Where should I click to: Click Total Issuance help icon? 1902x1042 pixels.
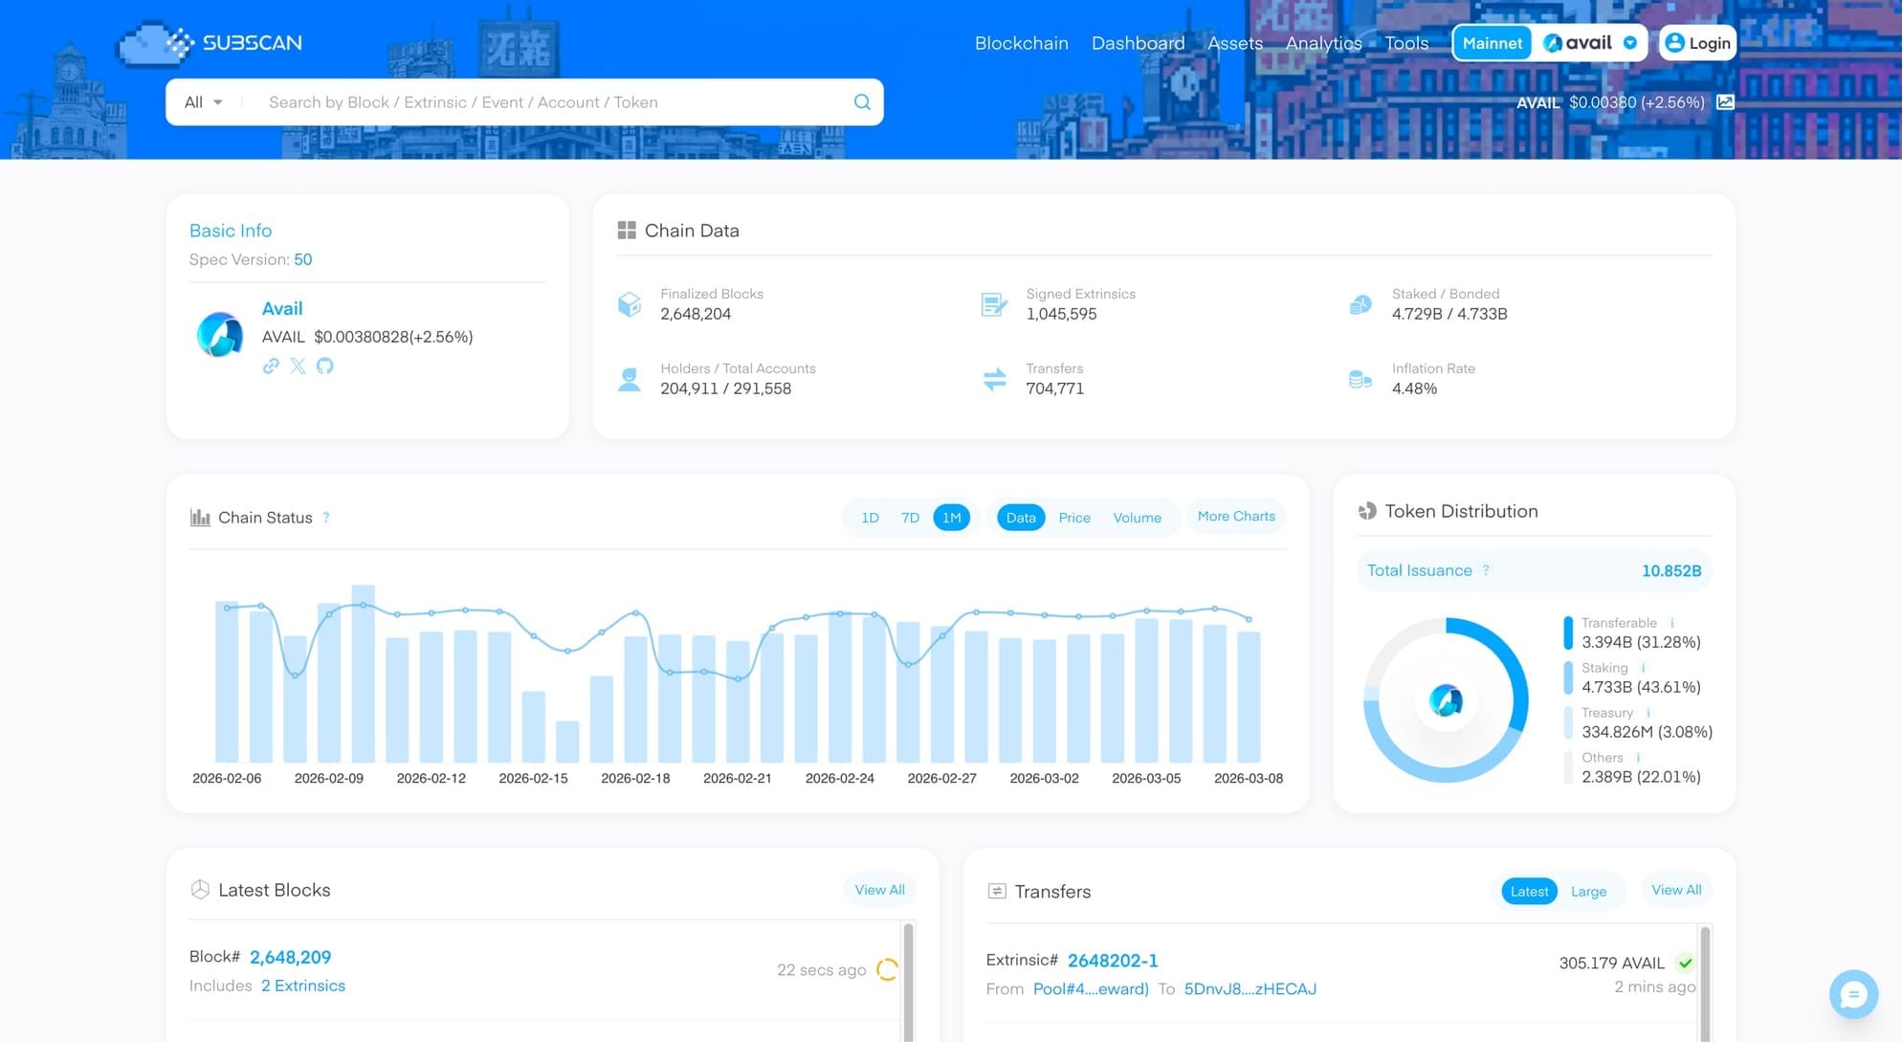point(1486,570)
